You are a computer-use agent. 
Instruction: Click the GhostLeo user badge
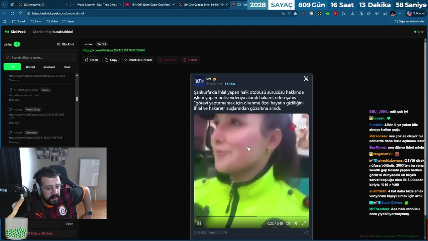[x=31, y=133]
